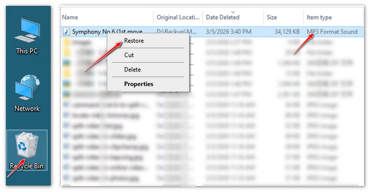Click the 3/5/2026 3:40 PM date cell
The height and width of the screenshot is (192, 370).
point(229,31)
